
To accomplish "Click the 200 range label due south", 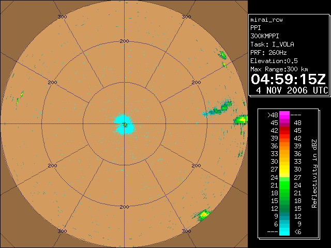I will (x=124, y=207).
